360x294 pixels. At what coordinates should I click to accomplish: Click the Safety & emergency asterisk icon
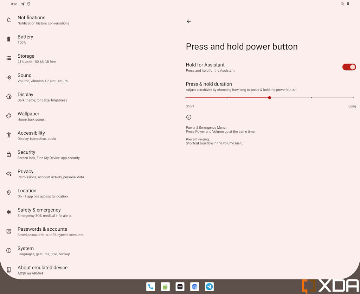pos(9,212)
